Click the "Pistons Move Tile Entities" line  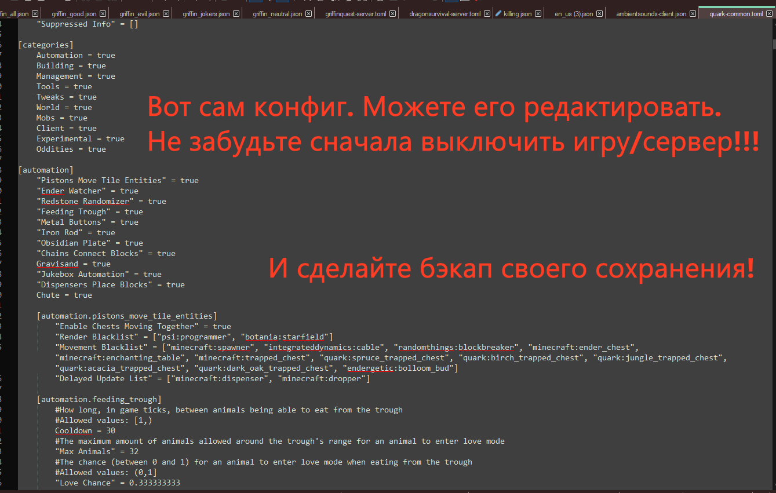(117, 180)
